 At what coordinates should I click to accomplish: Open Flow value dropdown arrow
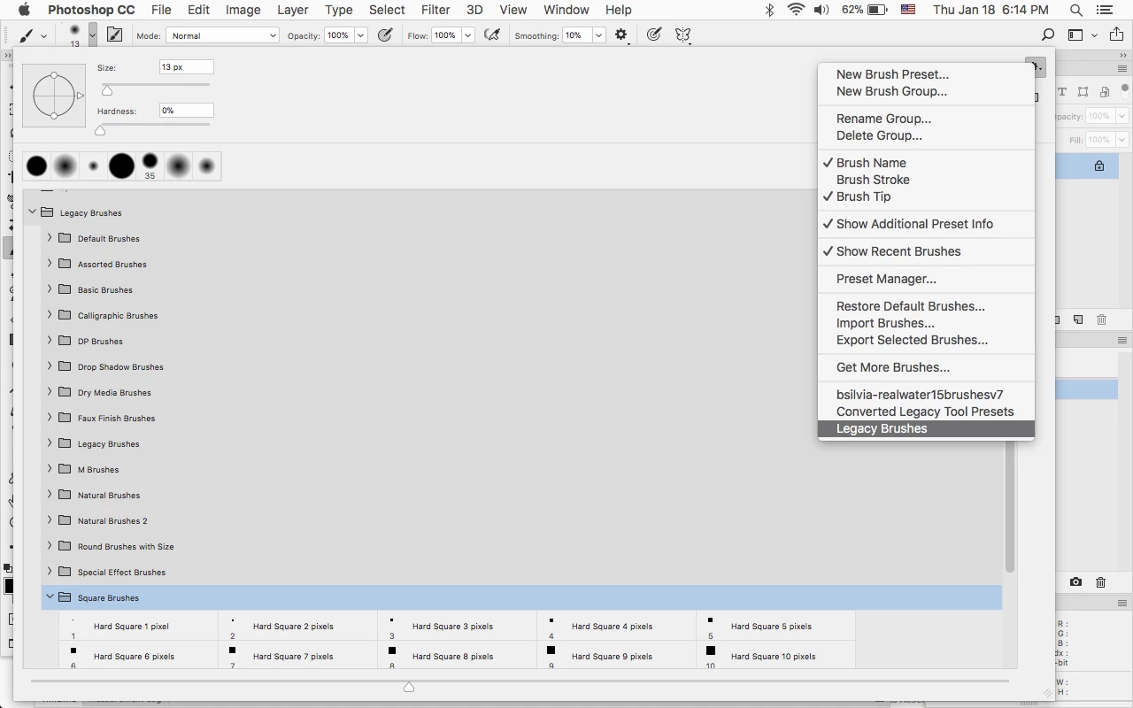click(x=467, y=35)
